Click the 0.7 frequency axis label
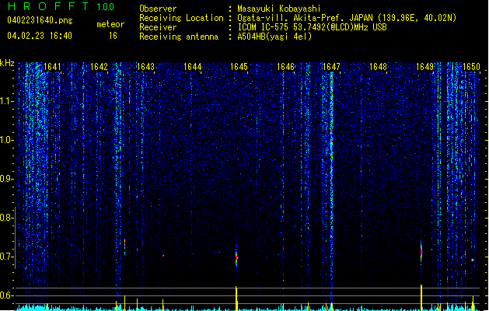Screen dimensions: 489x311 pos(6,257)
